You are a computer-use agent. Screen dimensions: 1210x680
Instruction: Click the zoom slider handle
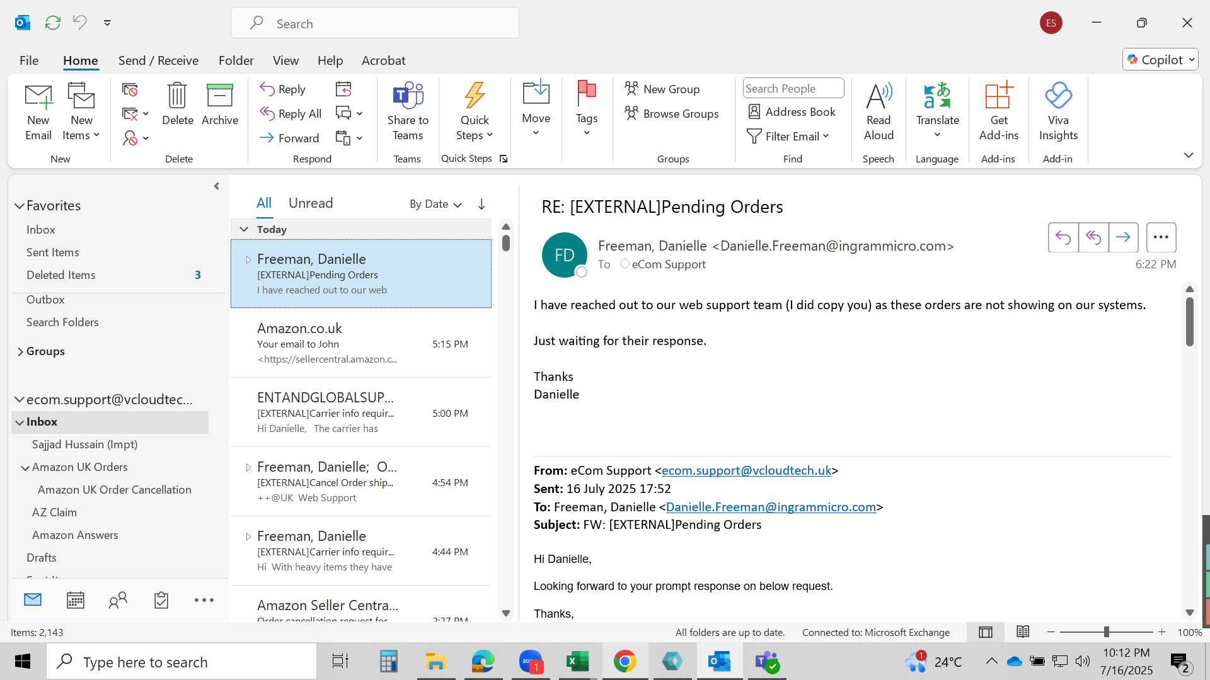tap(1106, 632)
